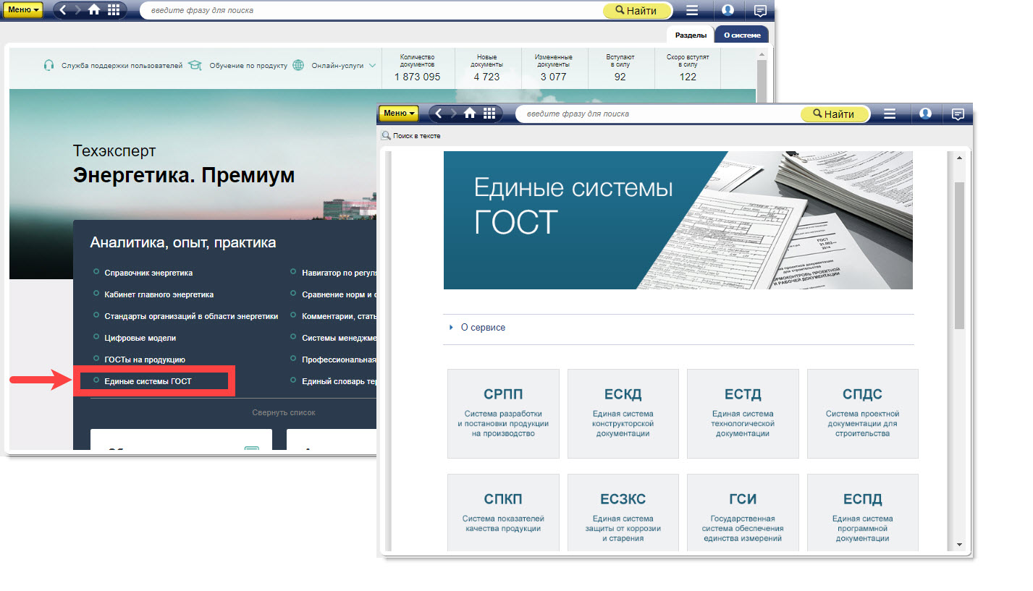
Task: Expand Онлайн-услуги dropdown chevron
Action: [372, 65]
